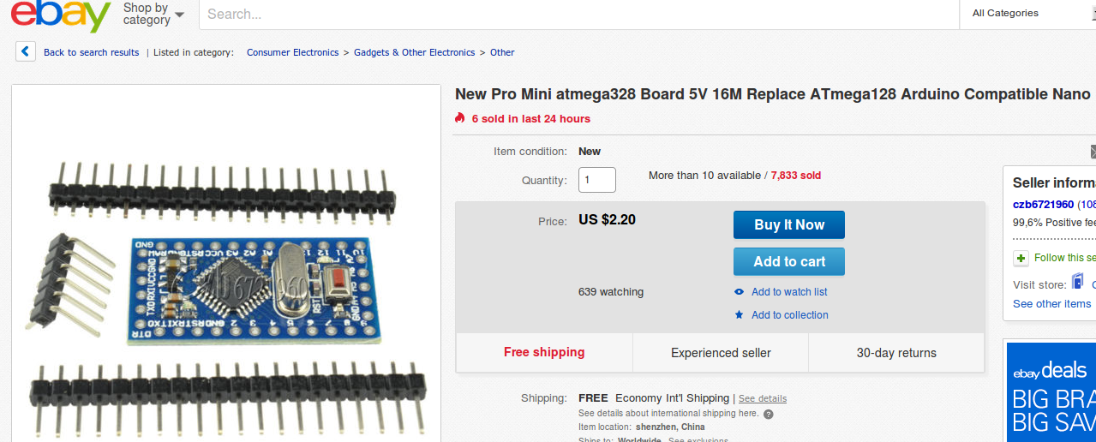The width and height of the screenshot is (1096, 442).
Task: Open seller czb6721960 profile link
Action: [1043, 204]
